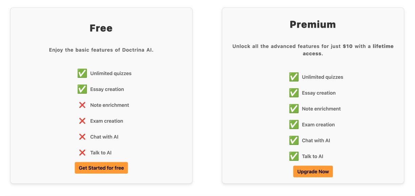Screen dimensions: 415x196
Task: Click green check beside Free Essay creation
Action: 82,89
